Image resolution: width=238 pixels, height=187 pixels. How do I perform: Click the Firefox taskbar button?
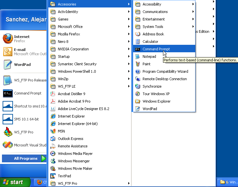[x=40, y=182]
